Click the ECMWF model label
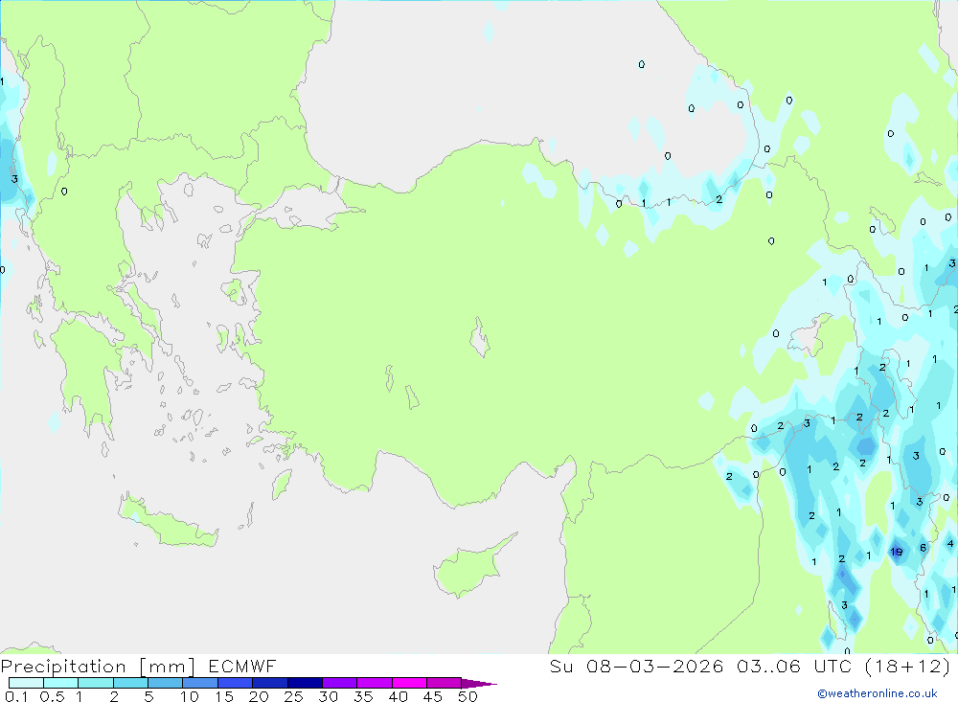 tap(242, 666)
